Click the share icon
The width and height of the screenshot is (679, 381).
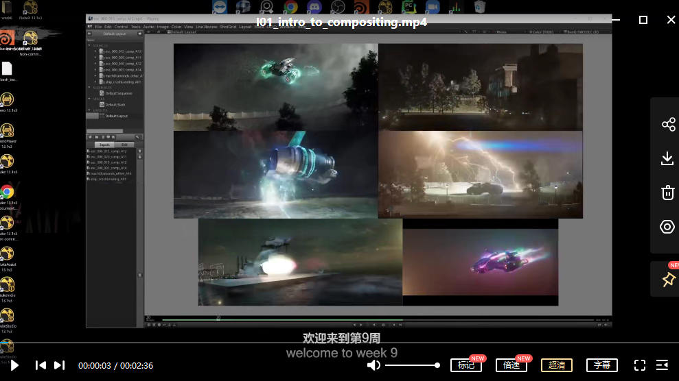[667, 124]
